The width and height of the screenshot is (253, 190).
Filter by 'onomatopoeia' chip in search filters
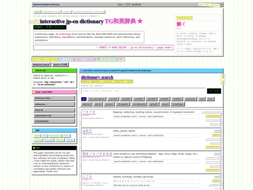pos(139,104)
